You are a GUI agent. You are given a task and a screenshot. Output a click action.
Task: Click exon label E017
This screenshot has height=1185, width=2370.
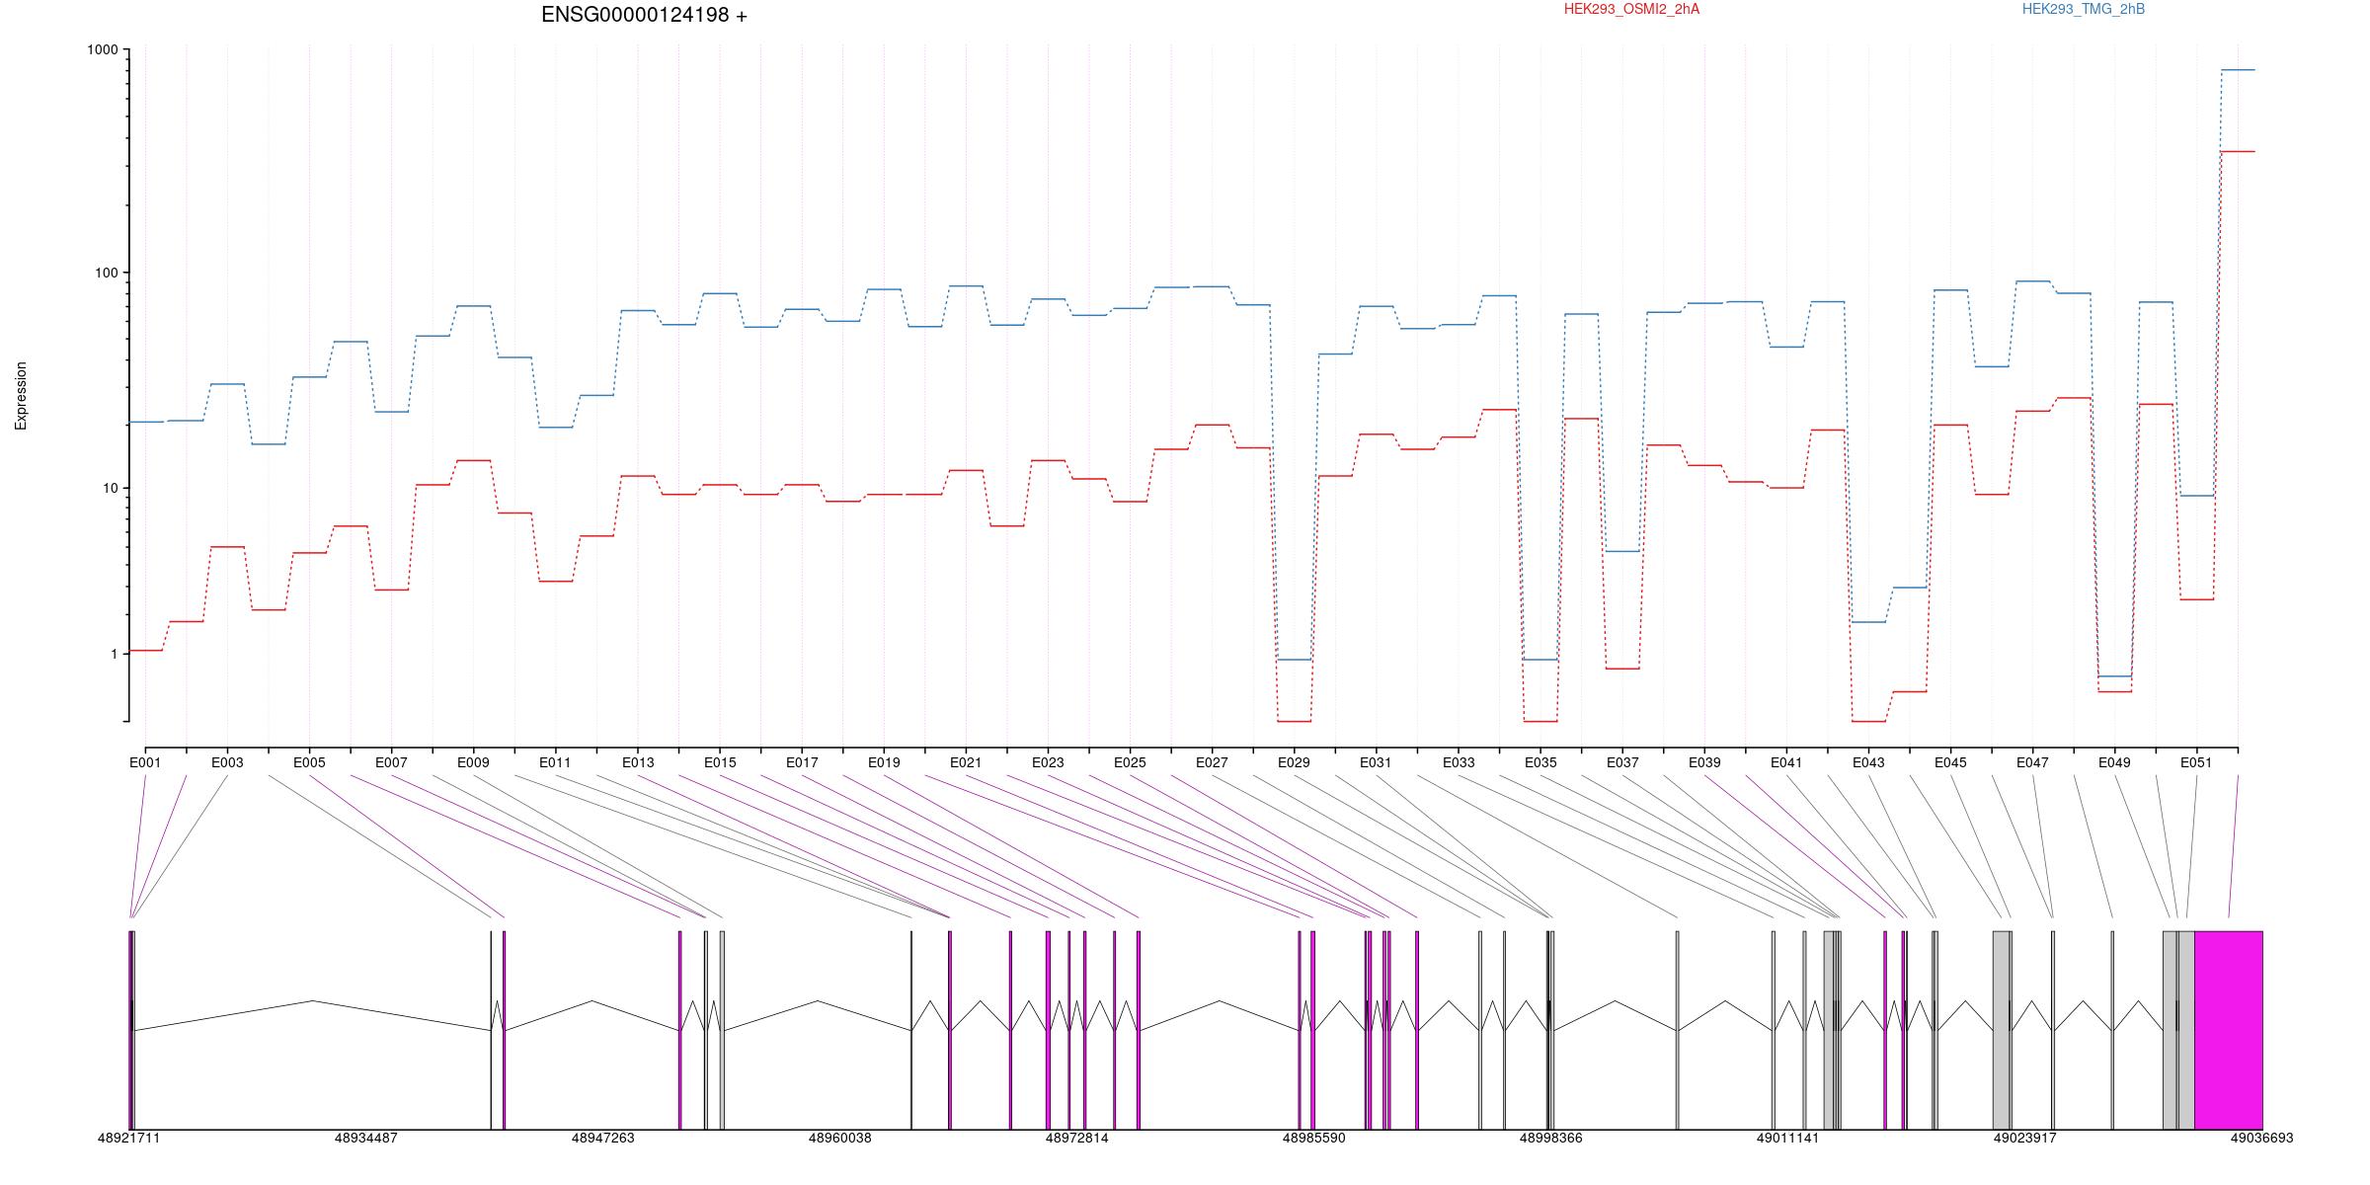click(802, 762)
